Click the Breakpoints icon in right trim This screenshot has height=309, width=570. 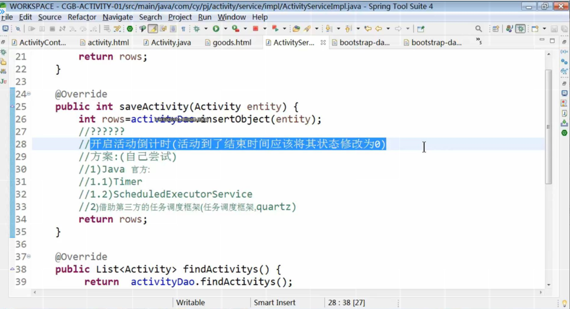coord(564,62)
